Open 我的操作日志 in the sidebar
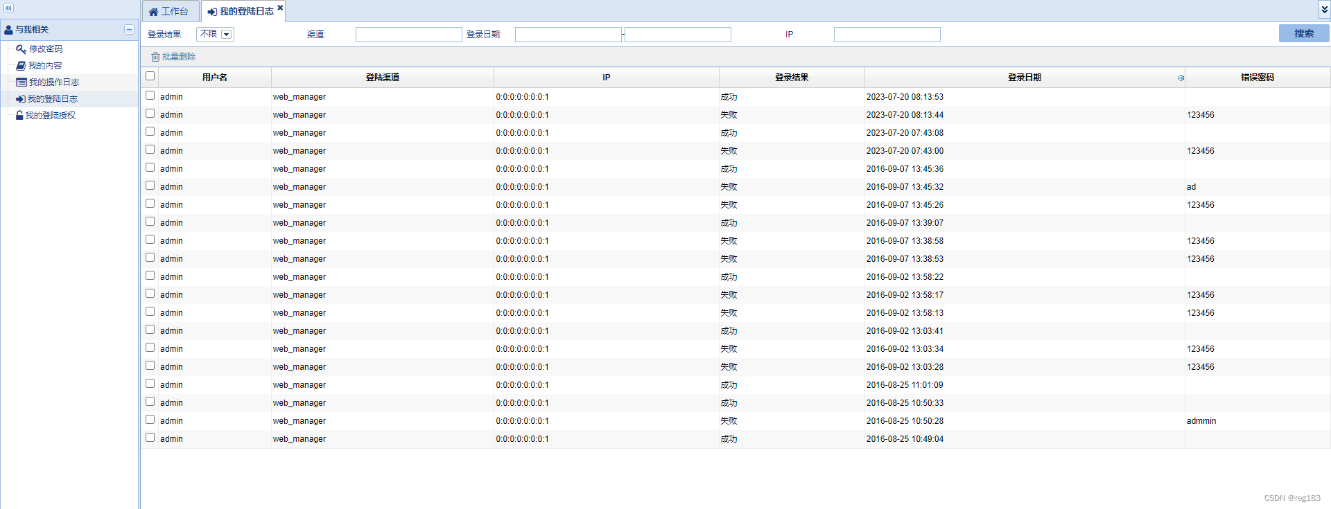The height and width of the screenshot is (509, 1331). pyautogui.click(x=54, y=82)
